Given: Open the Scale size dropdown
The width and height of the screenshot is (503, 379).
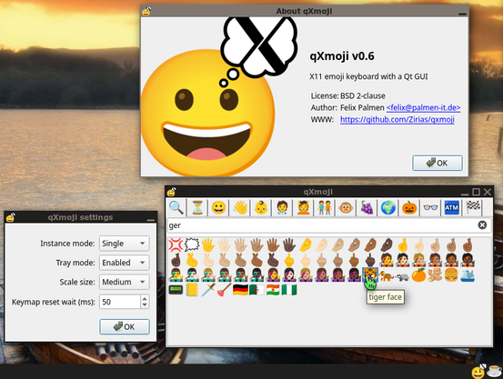Looking at the screenshot, I should pos(124,282).
